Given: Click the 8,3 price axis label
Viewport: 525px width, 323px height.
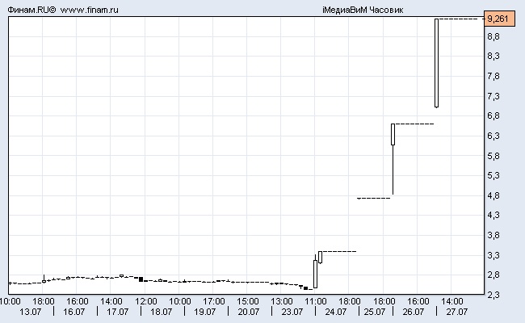Looking at the screenshot, I should click(493, 56).
